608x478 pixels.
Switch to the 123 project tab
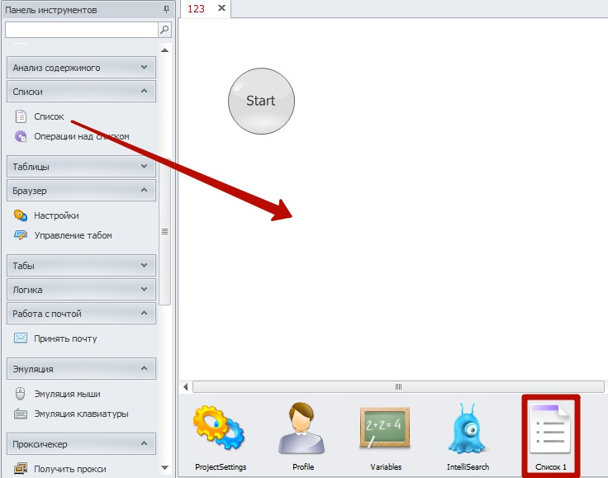pyautogui.click(x=197, y=8)
